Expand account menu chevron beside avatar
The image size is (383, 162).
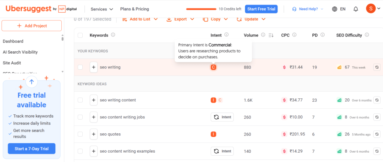click(379, 9)
